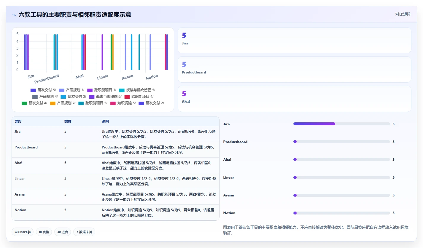Viewport: 423px width, 248px height.
Task: Click the Notion label on the chart axis
Action: click(x=152, y=77)
